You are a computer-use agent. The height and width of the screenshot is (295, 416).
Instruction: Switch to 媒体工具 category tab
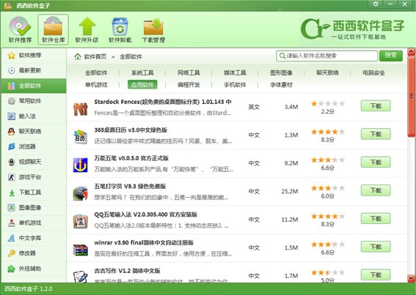[235, 72]
